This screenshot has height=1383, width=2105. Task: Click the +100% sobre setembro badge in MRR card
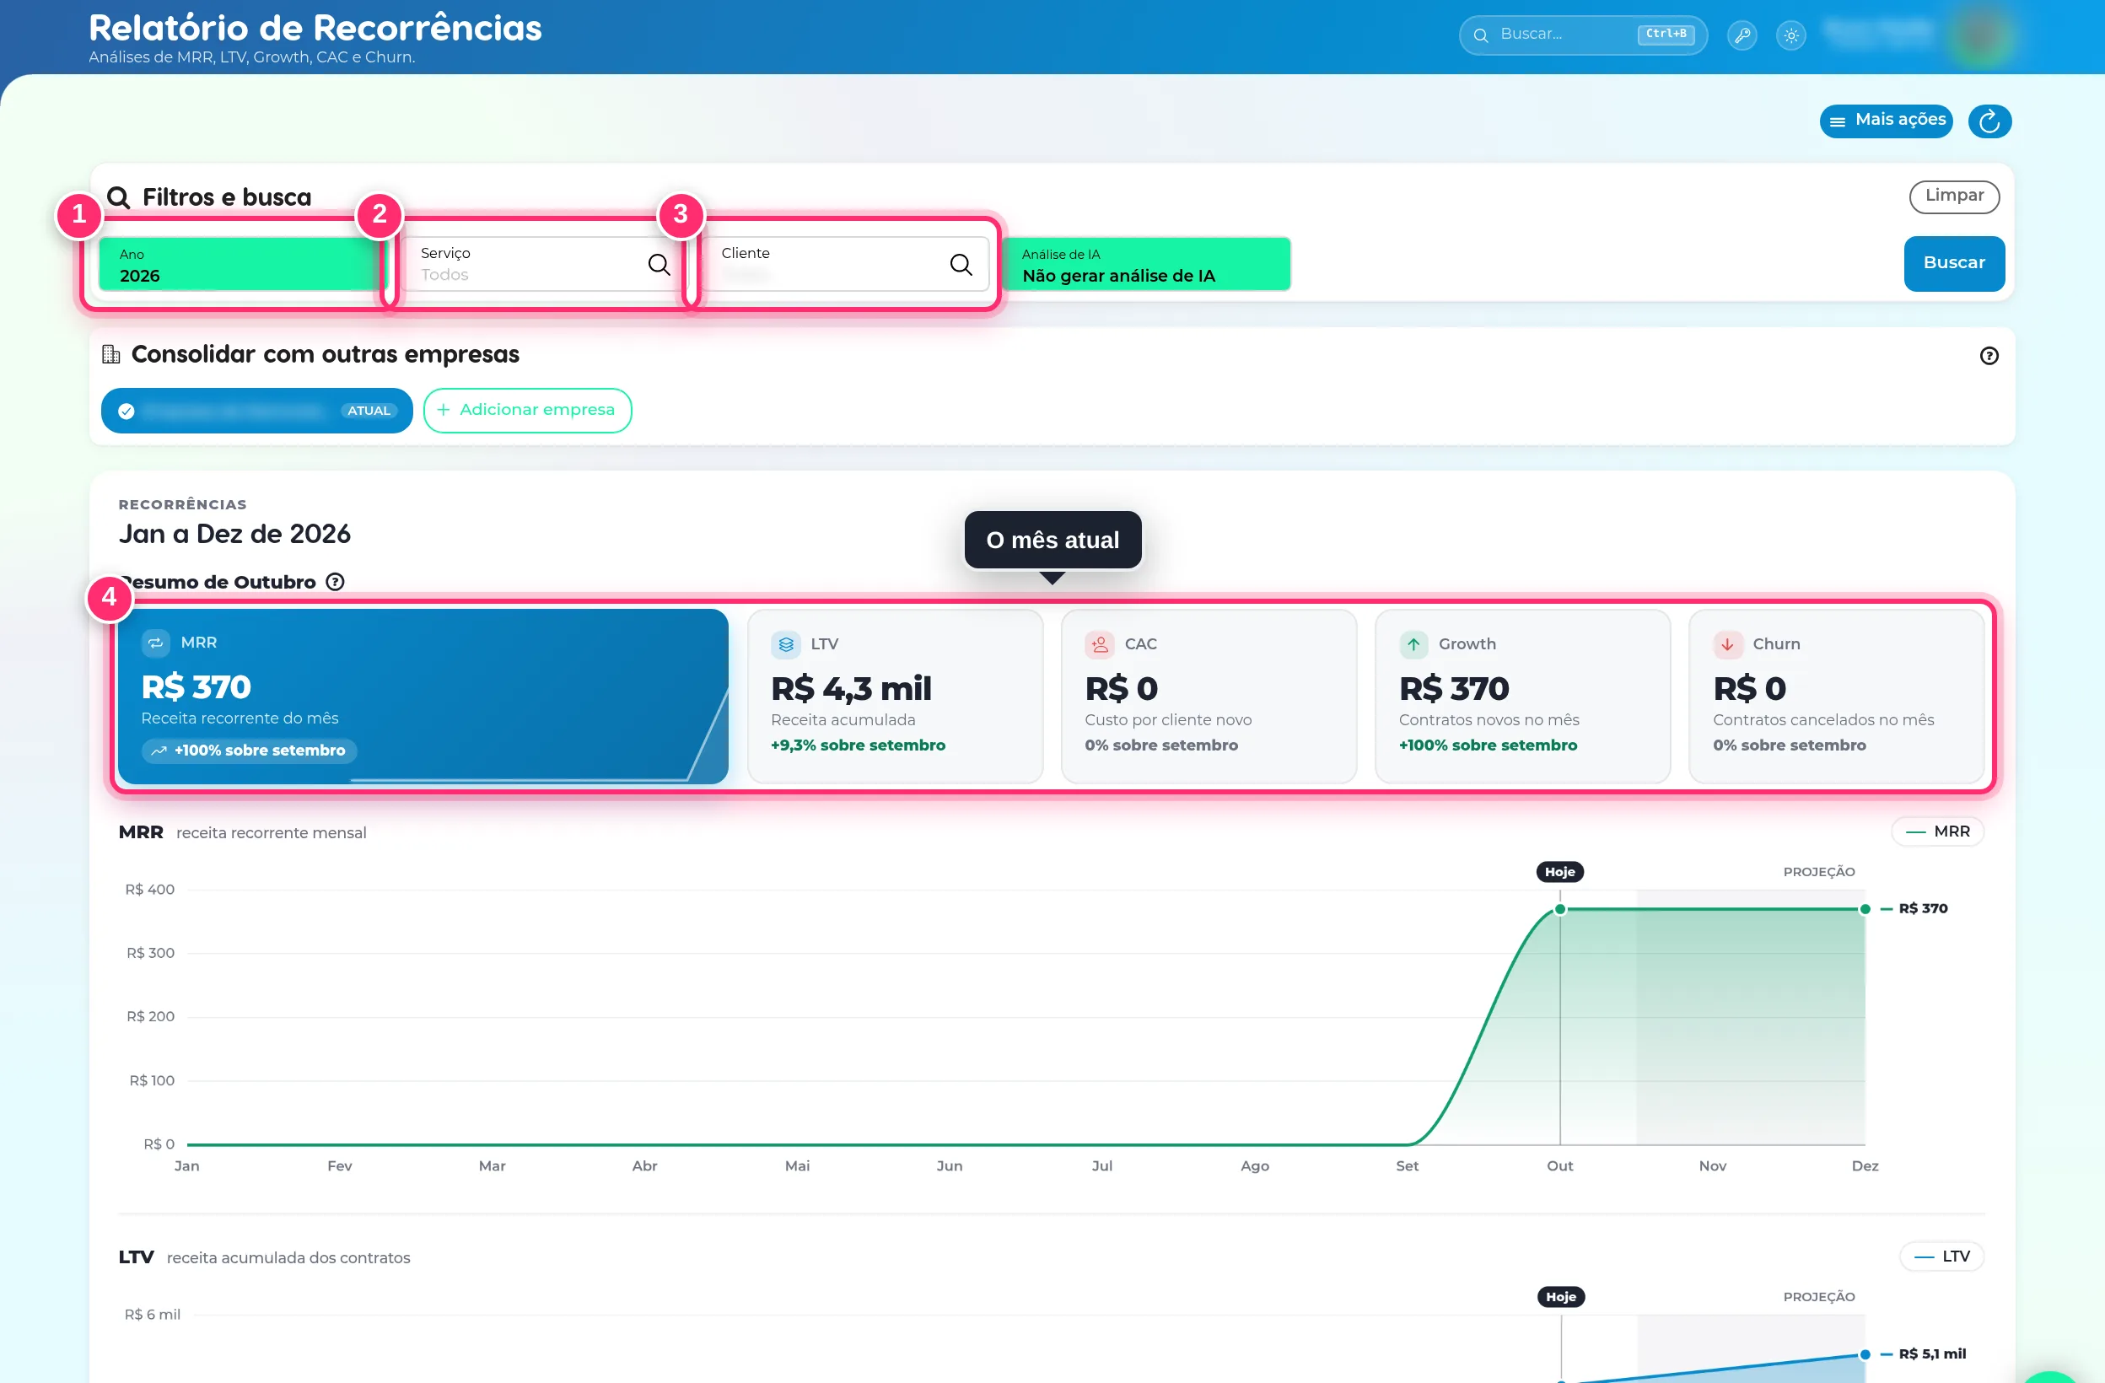pos(250,751)
